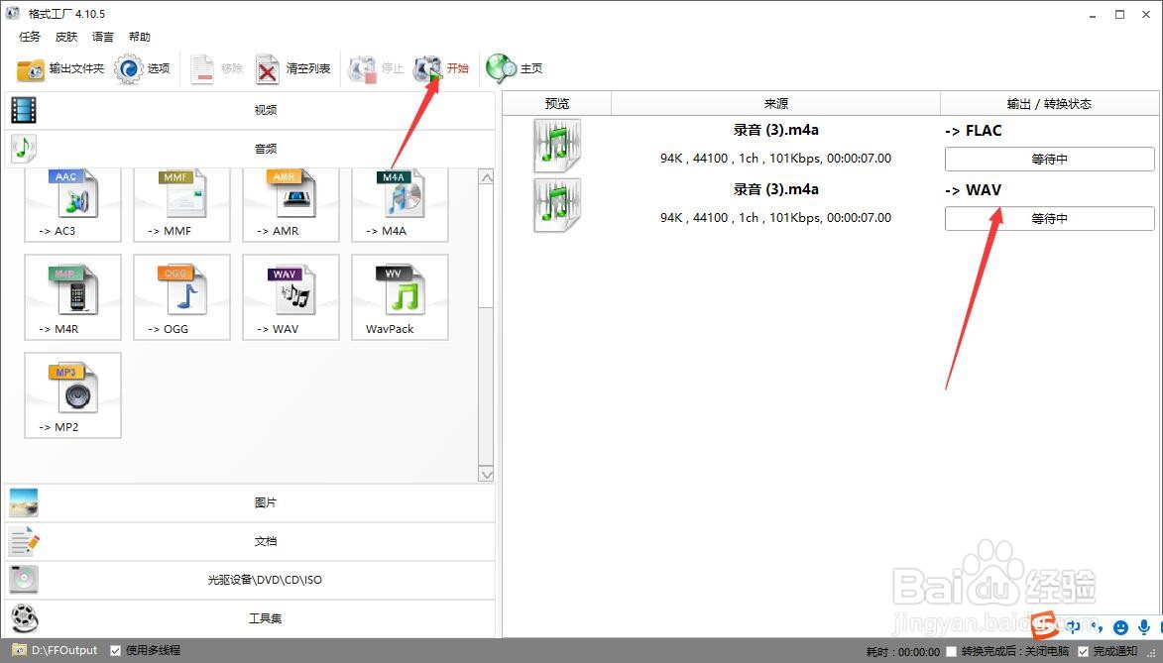Click the input method emoji face icon
The height and width of the screenshot is (663, 1163).
1120,627
